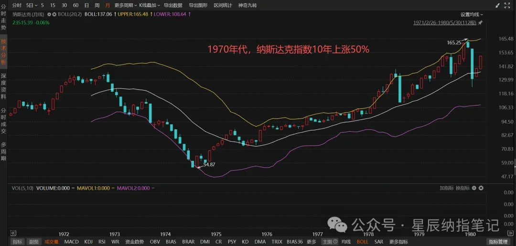Viewport: 516px width, 246px height.
Task: Switch sub-chart to BIAS
Action: point(171,242)
